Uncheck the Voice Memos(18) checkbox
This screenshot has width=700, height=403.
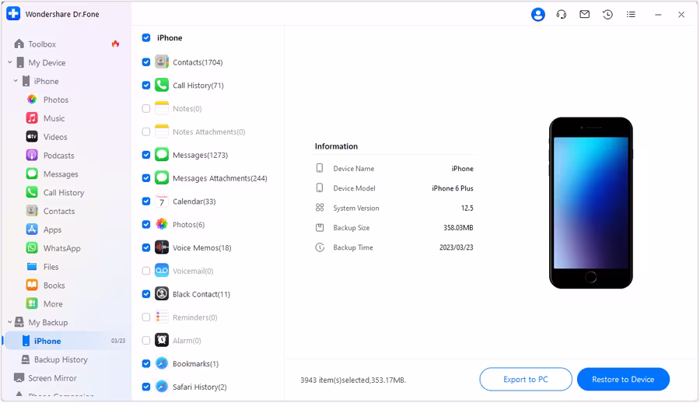[146, 247]
